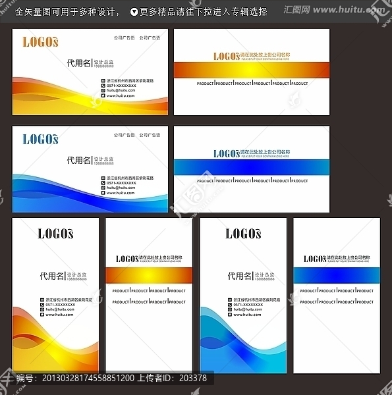Click the gold LOGOs text on orange horizontal card
Image resolution: width=392 pixels, height=395 pixels.
pos(40,42)
